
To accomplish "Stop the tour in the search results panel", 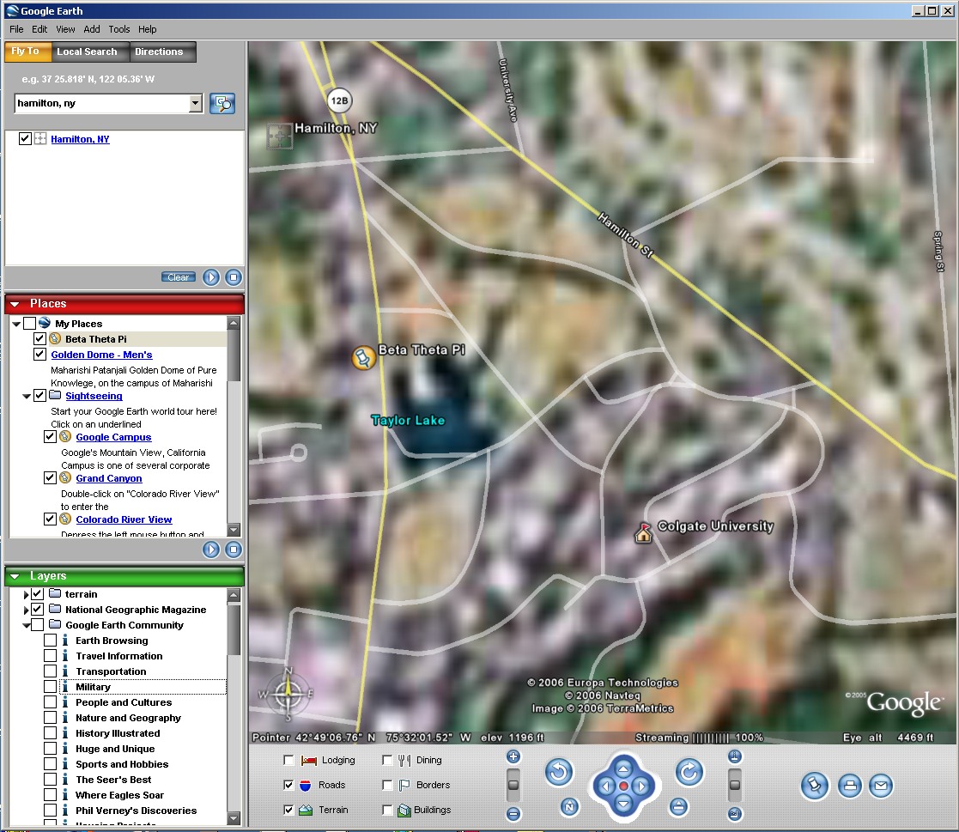I will click(x=233, y=277).
